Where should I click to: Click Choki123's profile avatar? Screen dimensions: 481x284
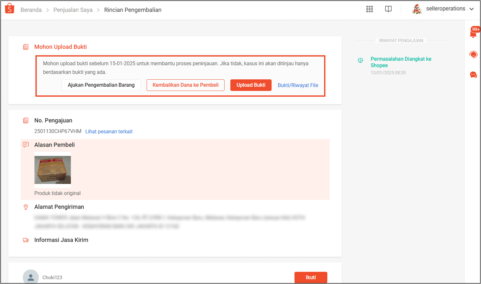(31, 277)
